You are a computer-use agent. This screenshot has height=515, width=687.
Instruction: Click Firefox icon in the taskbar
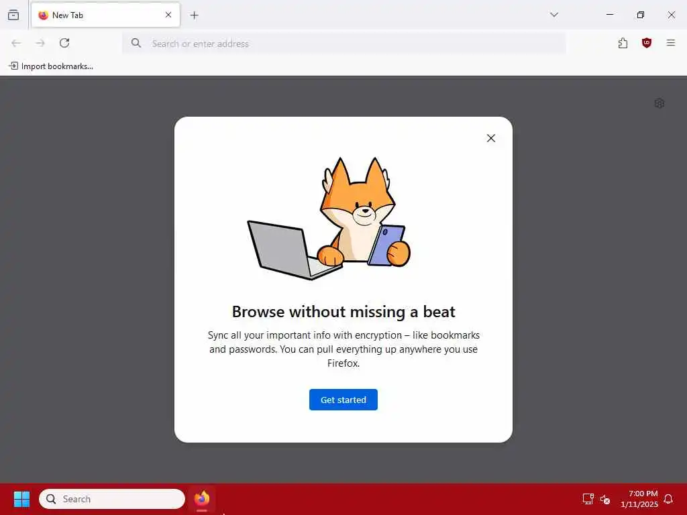(202, 499)
